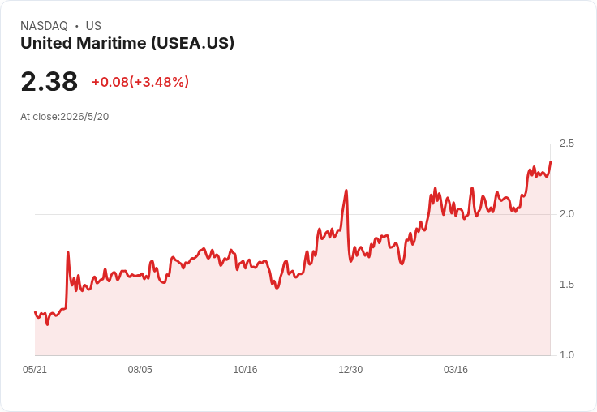Select the November dip bottom on the price line
Image resolution: width=597 pixels, height=412 pixels.
pos(277,288)
